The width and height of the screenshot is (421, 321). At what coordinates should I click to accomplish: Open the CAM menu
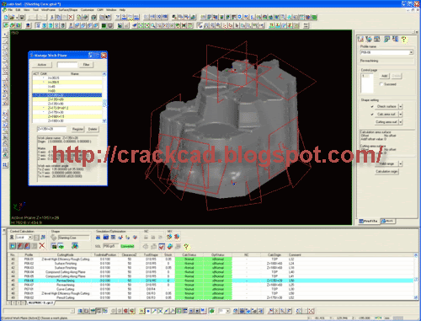tap(100, 10)
